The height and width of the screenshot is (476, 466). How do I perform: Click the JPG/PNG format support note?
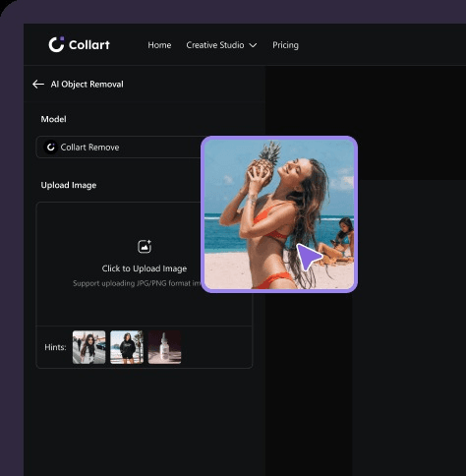coord(137,283)
